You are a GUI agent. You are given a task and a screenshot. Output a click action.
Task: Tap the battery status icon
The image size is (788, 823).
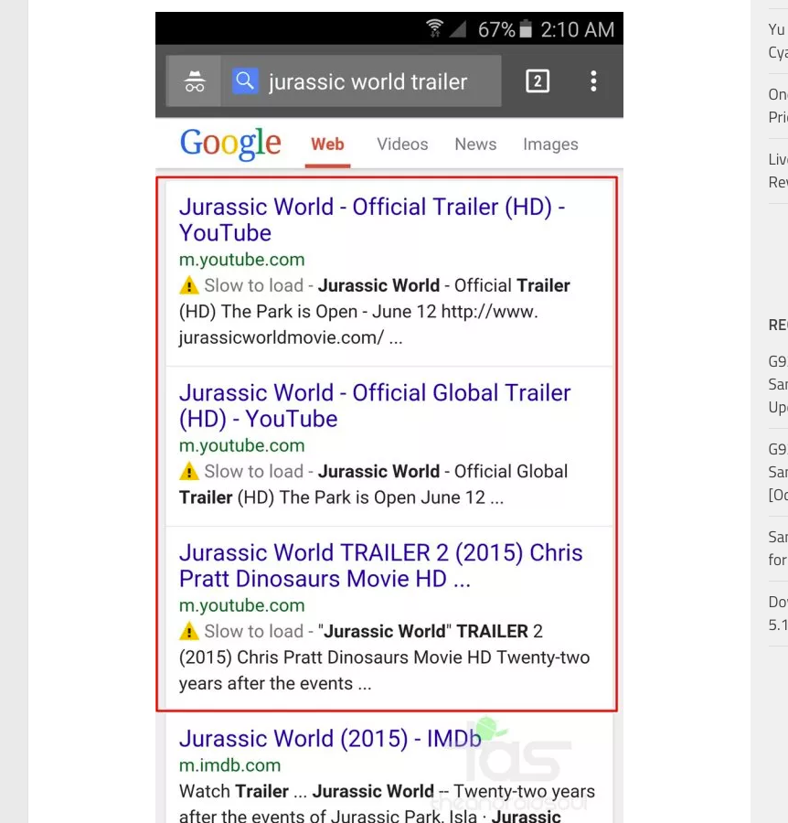[525, 29]
